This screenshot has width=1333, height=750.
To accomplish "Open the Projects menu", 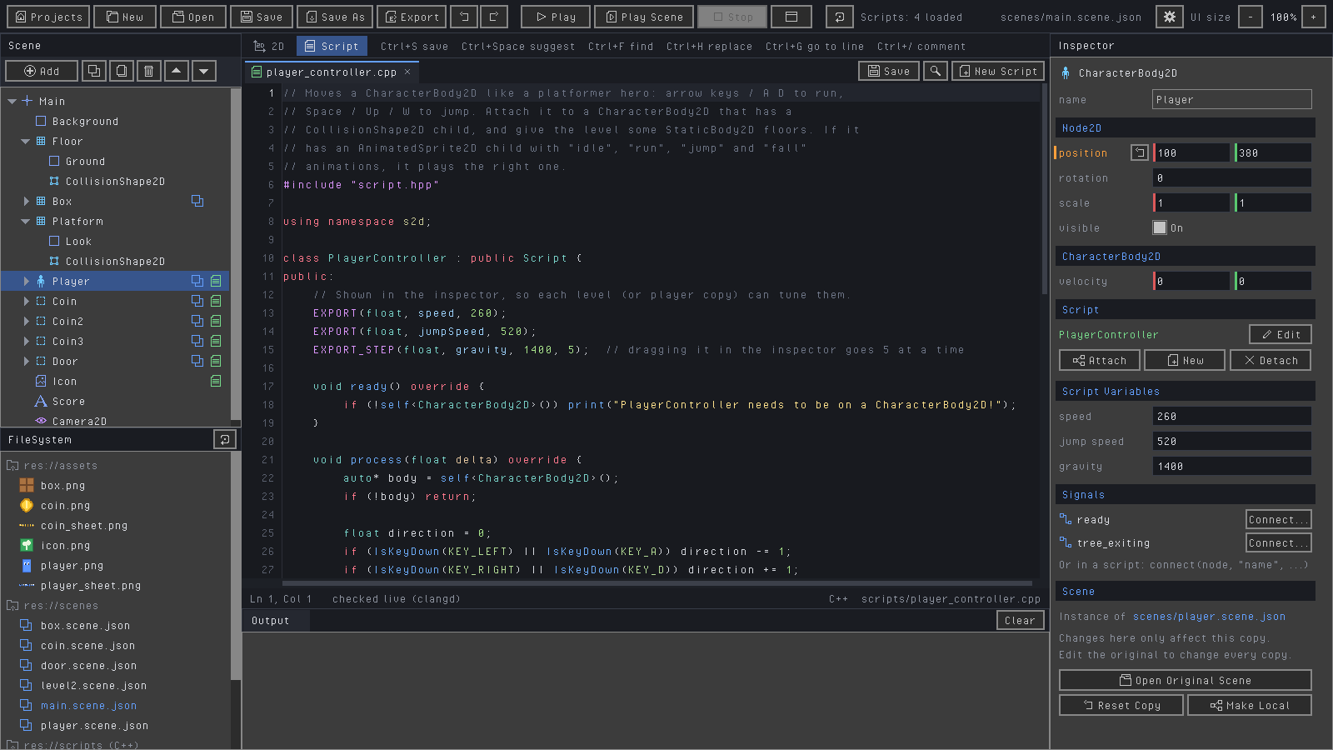I will [x=49, y=17].
